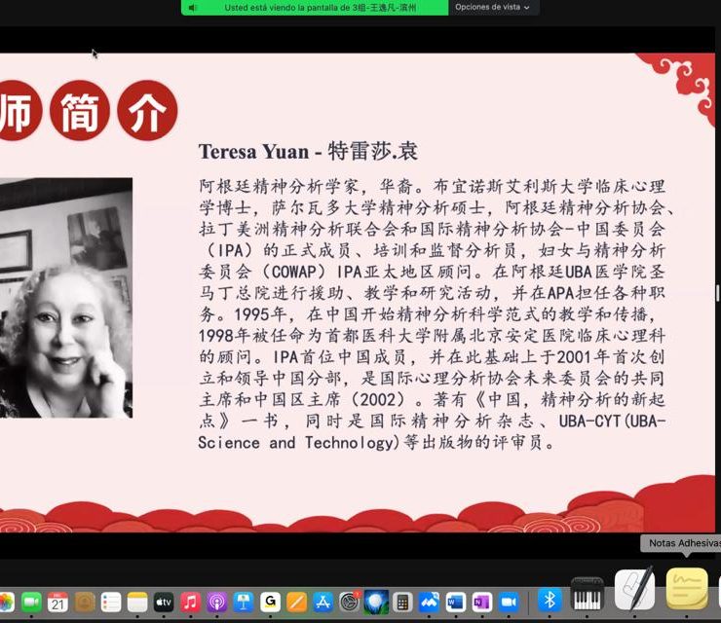721x623 pixels.
Task: Open the brown Contacts dock icon
Action: (85, 603)
